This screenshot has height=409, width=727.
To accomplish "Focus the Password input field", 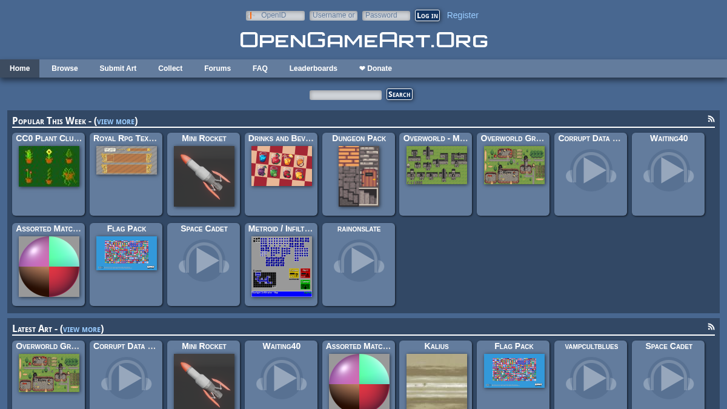I will (x=386, y=16).
